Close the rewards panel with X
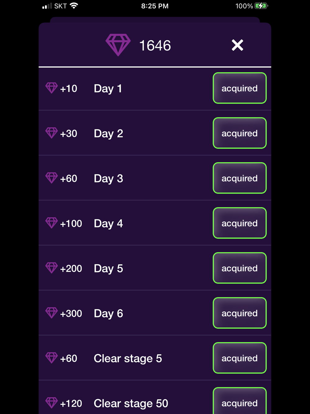Image resolution: width=310 pixels, height=414 pixels. click(x=237, y=45)
